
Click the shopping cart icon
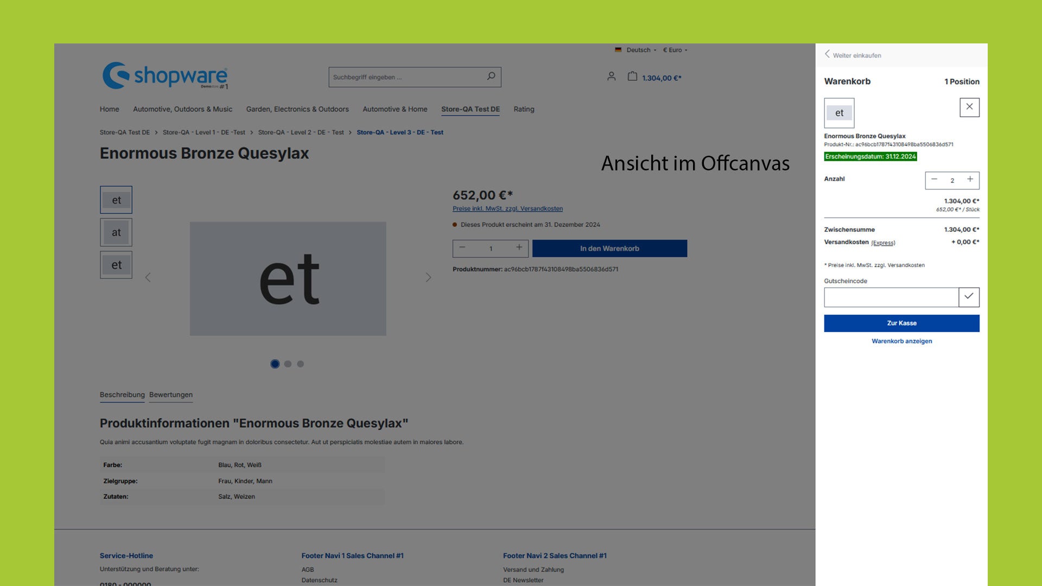[632, 76]
